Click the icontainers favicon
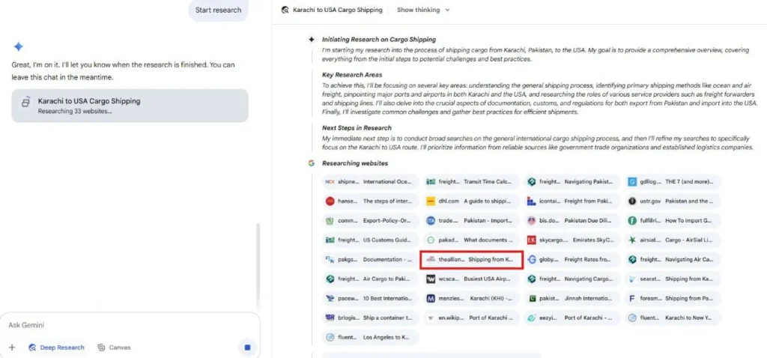767x358 pixels. [531, 201]
